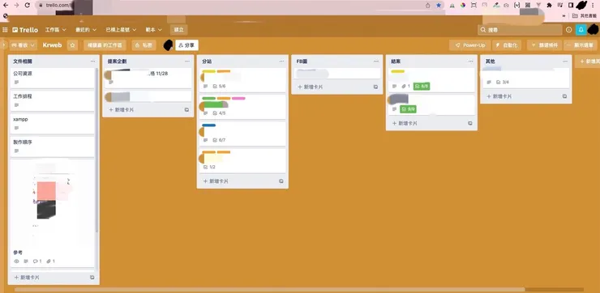
Task: Click the watch eye icon on 參考 card
Action: point(16,261)
